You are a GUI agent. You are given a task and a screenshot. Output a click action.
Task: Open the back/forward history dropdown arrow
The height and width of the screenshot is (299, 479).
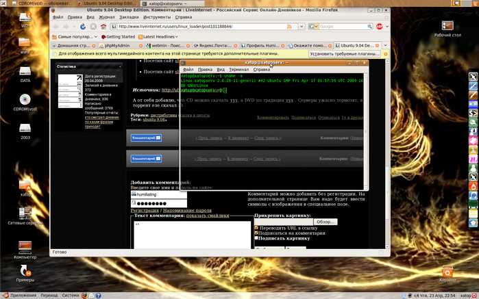(74, 27)
